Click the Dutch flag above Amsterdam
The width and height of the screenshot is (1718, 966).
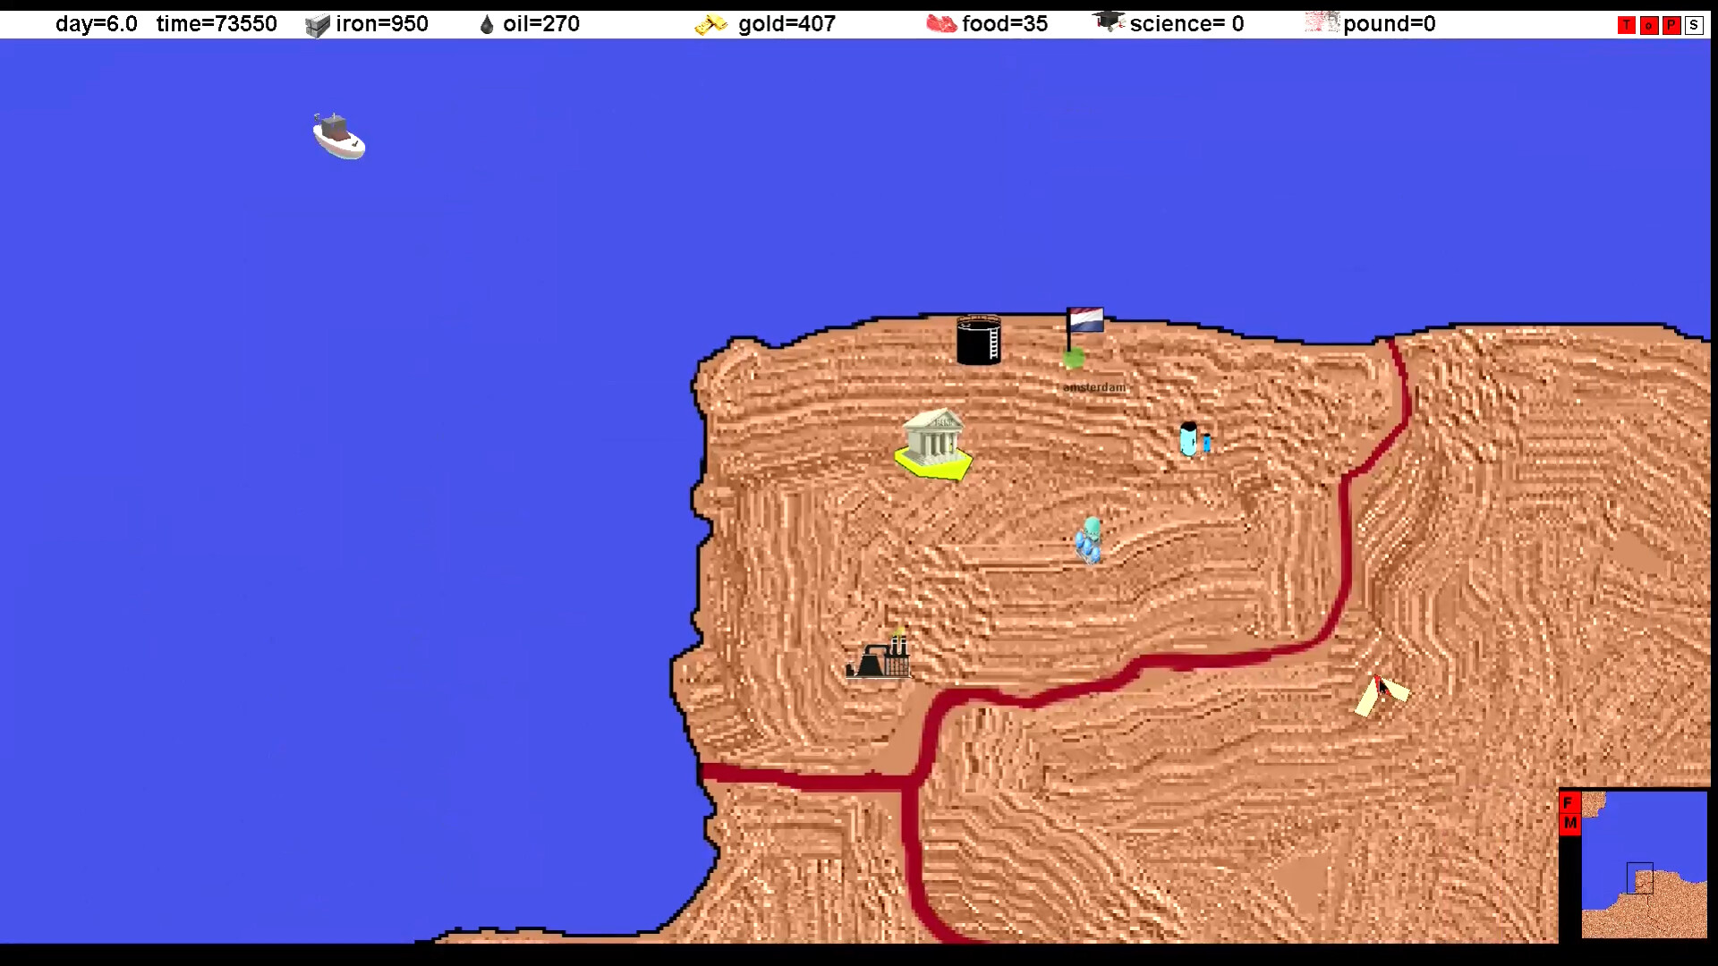(x=1085, y=320)
